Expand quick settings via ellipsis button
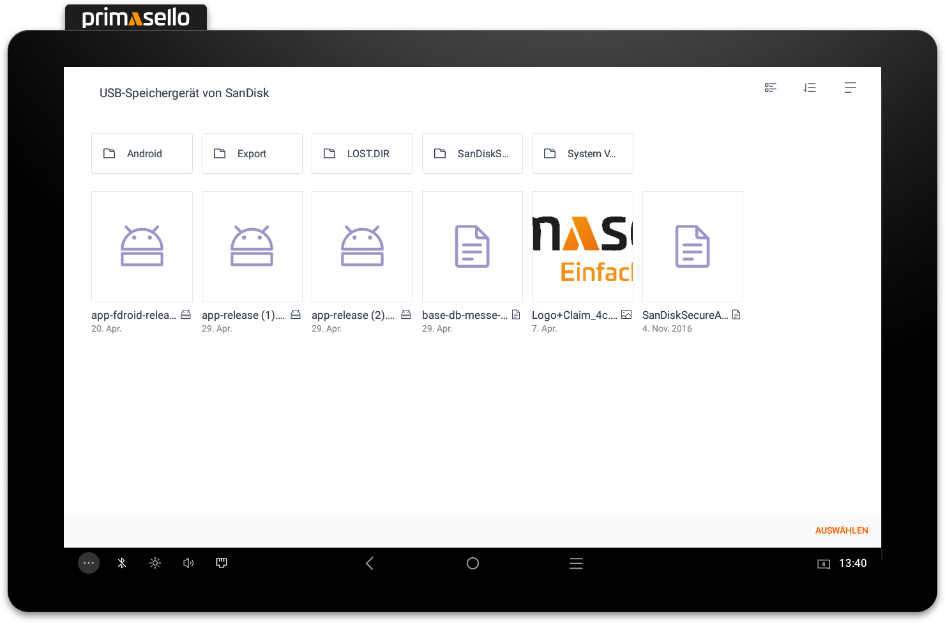This screenshot has width=945, height=623. point(89,563)
